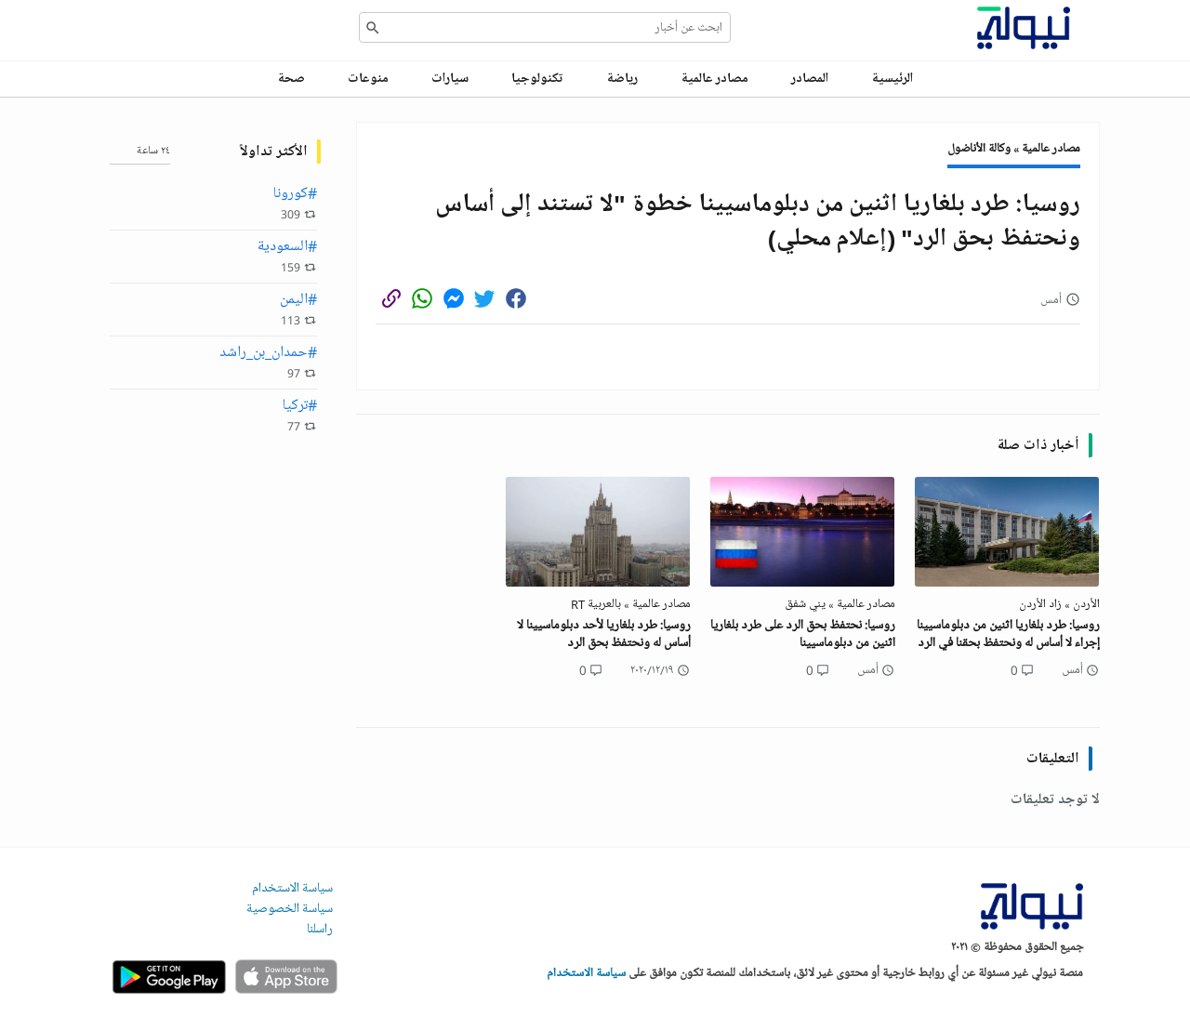Click the لا توجد تعليقات text
Viewport: 1190px width, 1017px height.
click(x=1055, y=799)
